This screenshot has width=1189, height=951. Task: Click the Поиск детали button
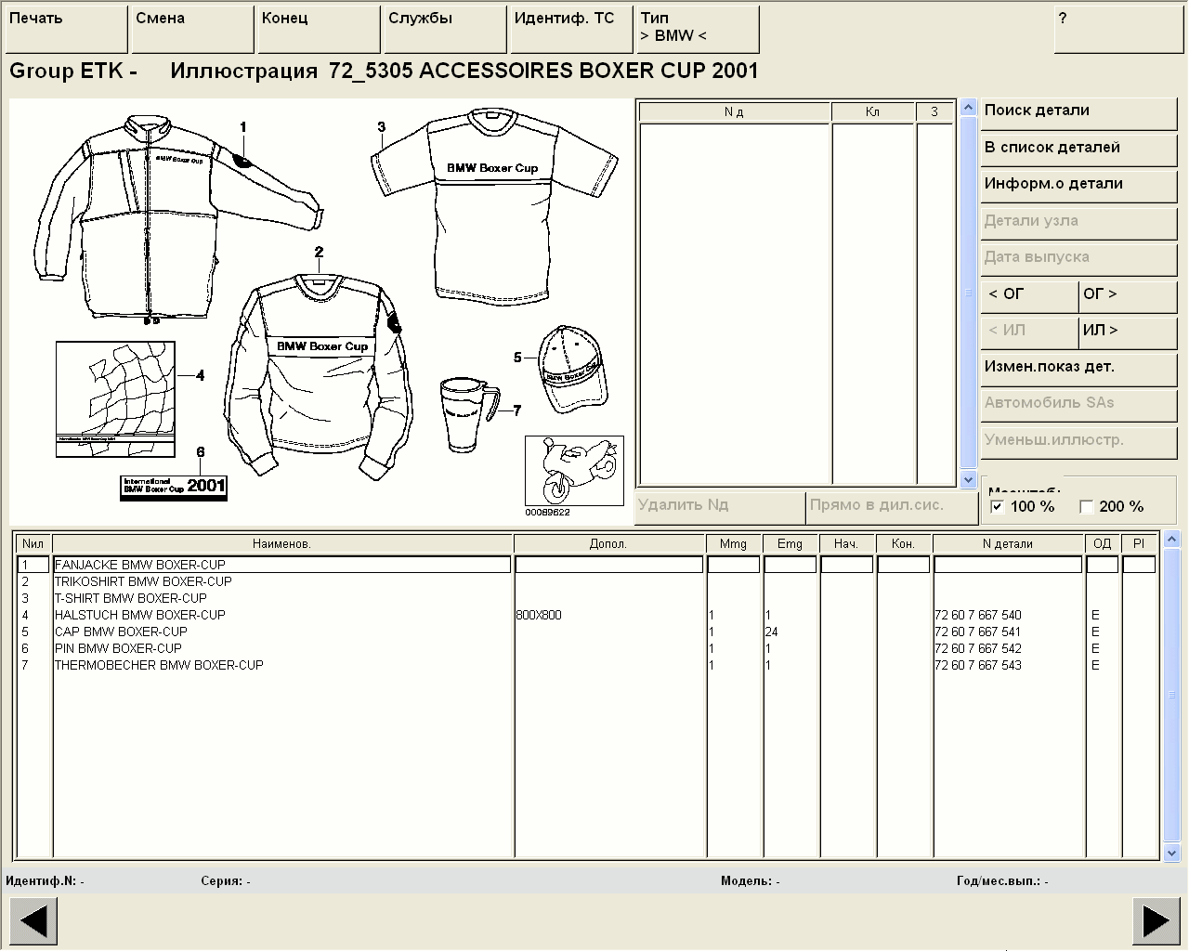click(x=1078, y=113)
